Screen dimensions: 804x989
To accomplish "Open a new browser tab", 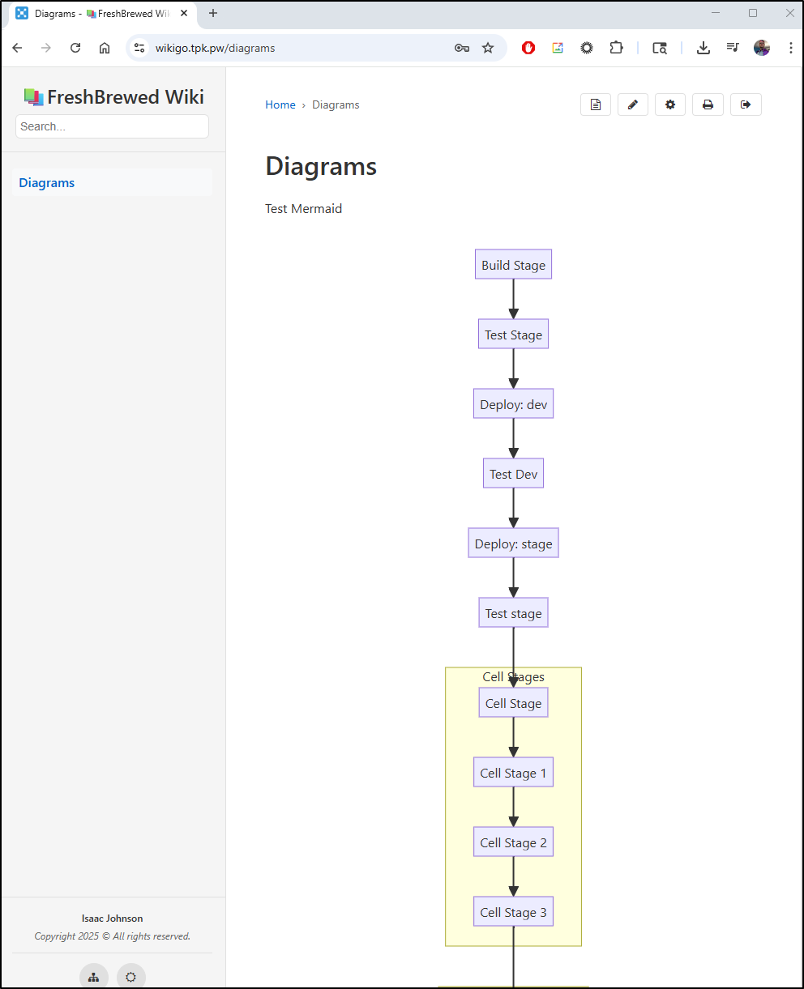I will [213, 13].
